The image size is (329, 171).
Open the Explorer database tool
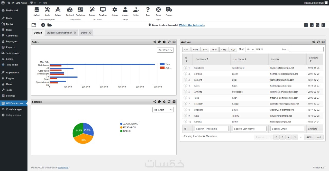tap(37, 11)
